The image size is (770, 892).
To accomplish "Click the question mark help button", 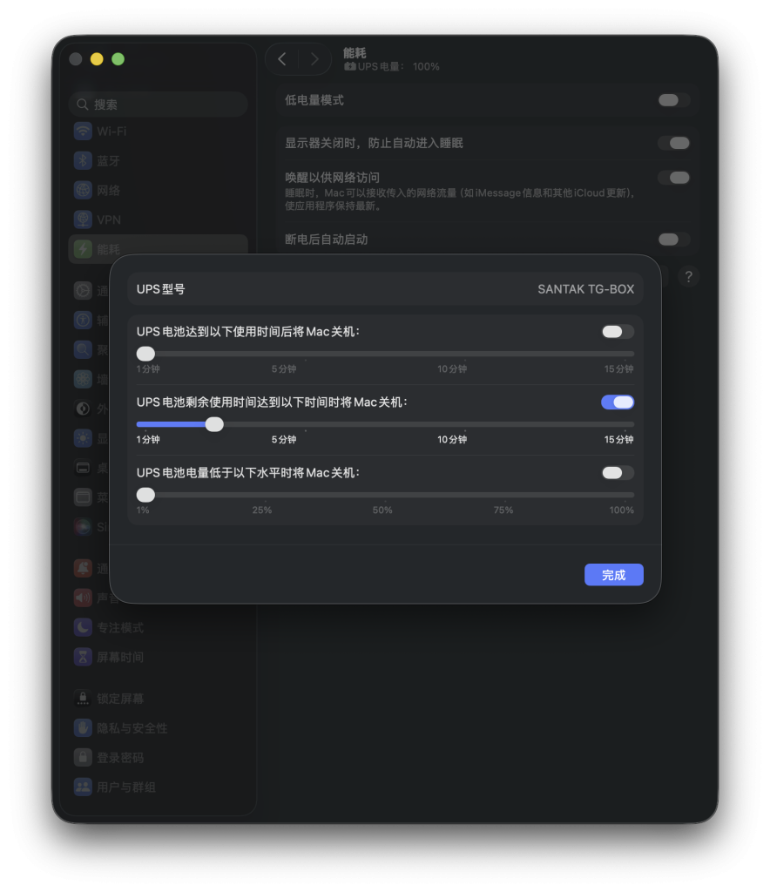I will coord(688,277).
